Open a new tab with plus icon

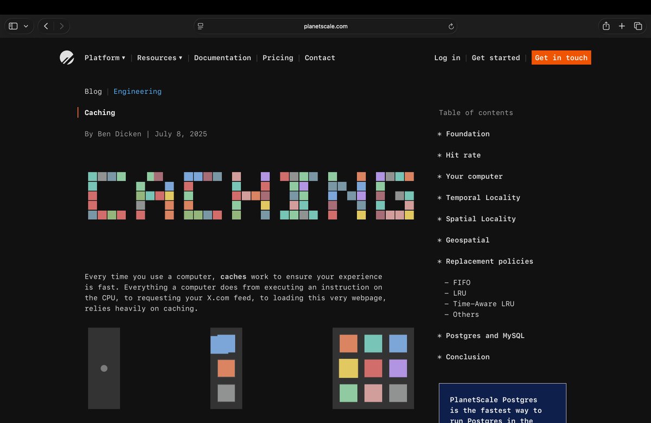point(622,26)
